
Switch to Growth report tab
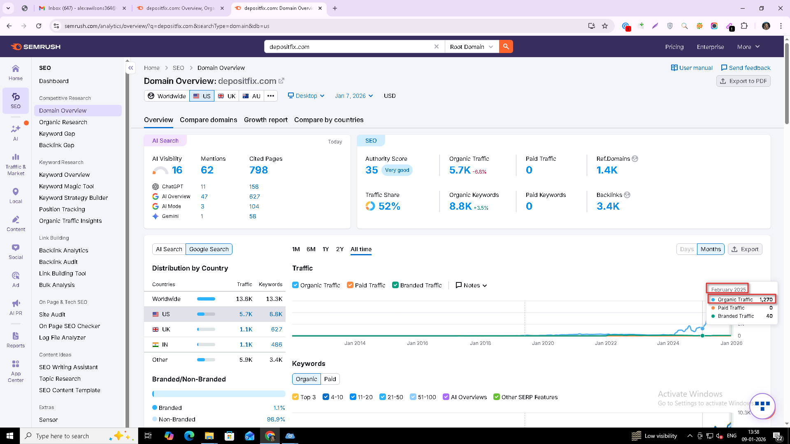(x=266, y=120)
